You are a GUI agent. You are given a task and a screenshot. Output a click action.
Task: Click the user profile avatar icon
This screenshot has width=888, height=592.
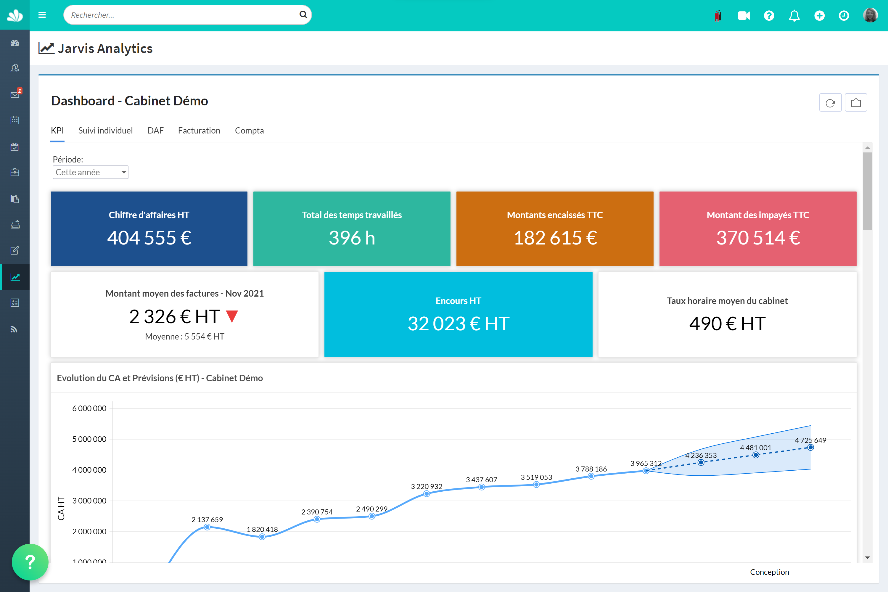pos(871,15)
